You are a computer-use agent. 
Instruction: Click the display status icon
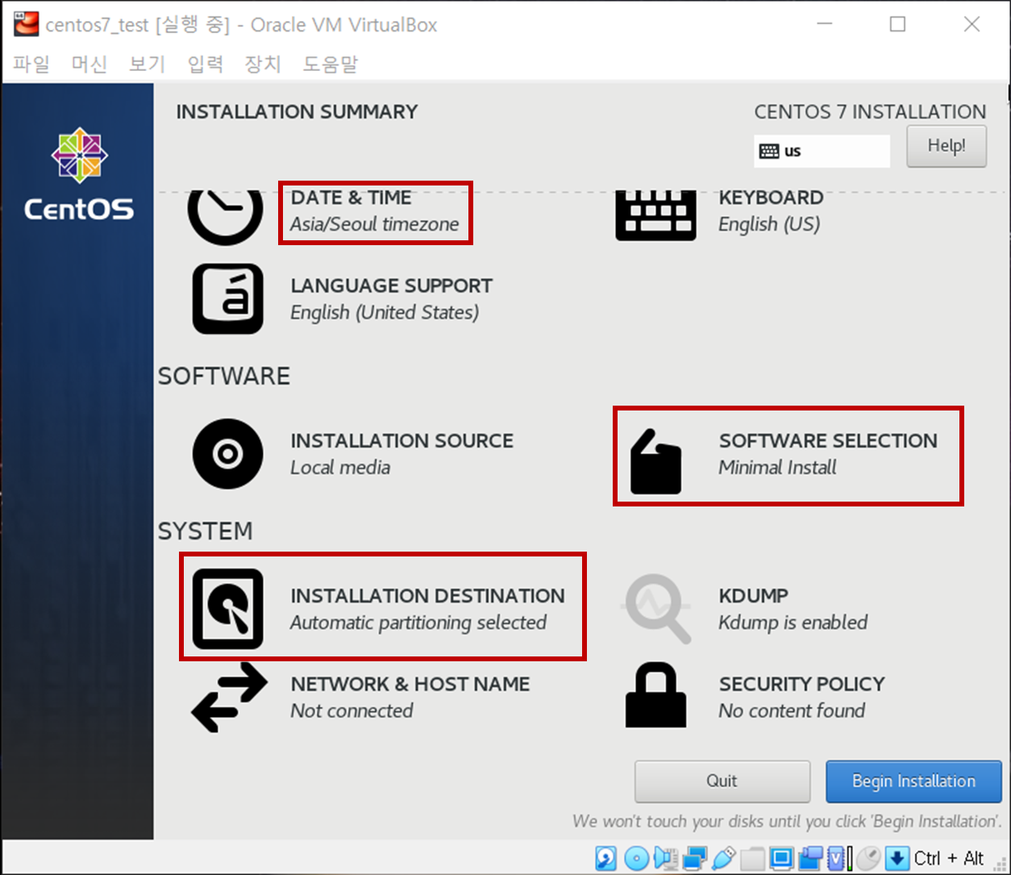(x=781, y=858)
